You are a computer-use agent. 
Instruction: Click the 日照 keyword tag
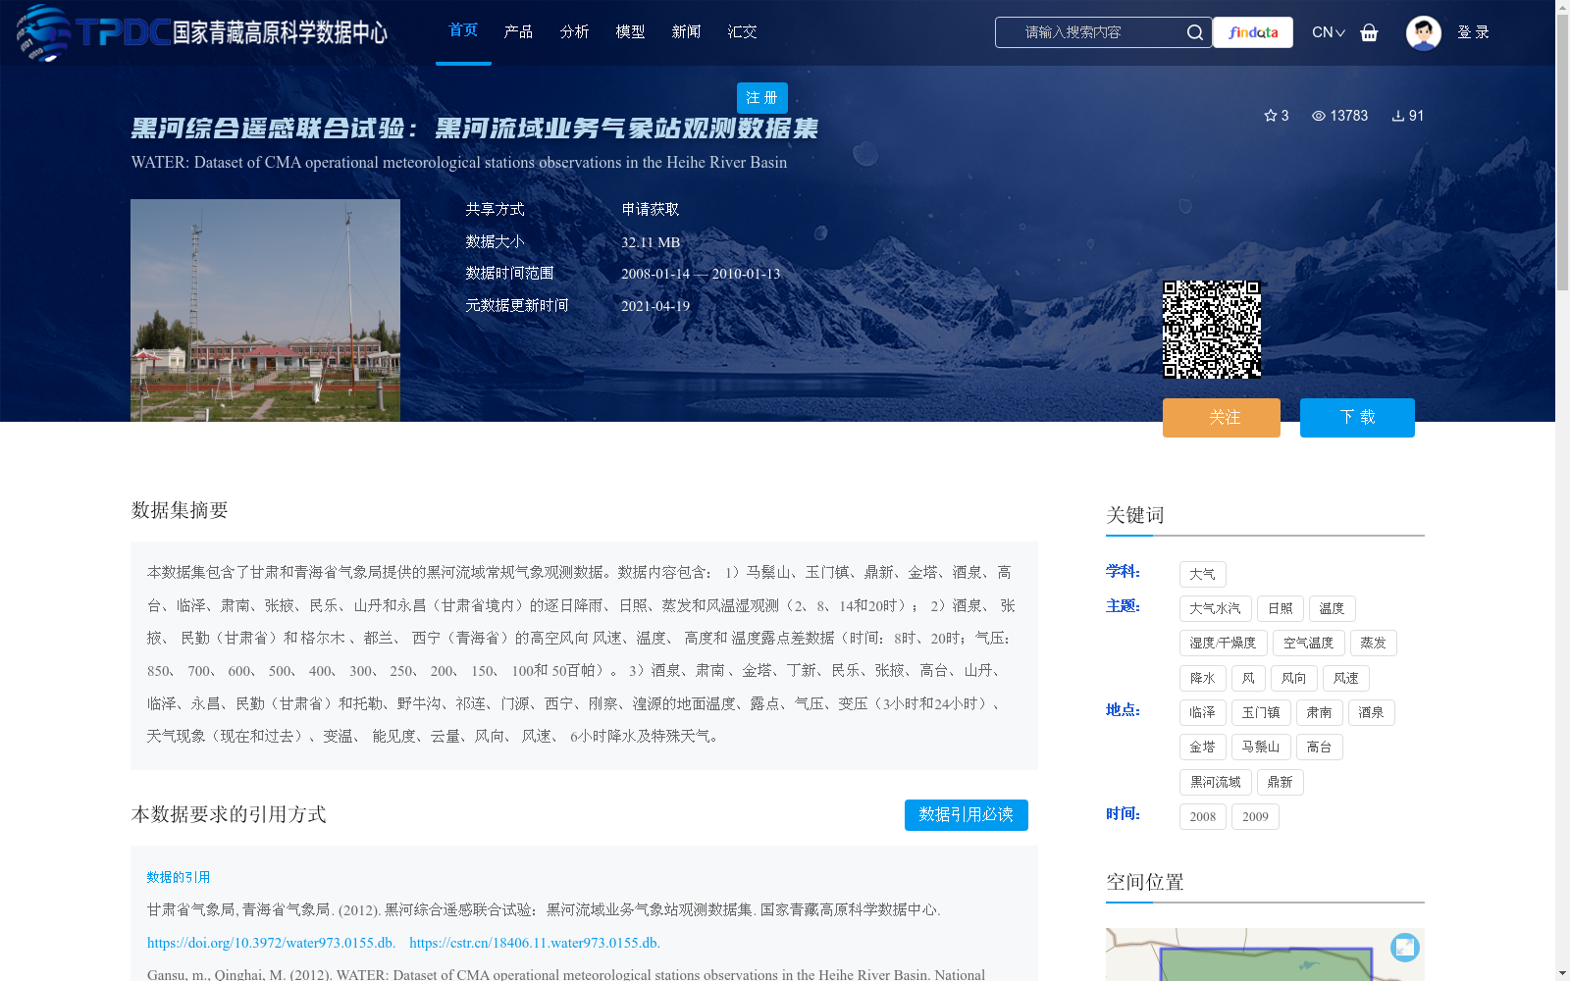1281,608
